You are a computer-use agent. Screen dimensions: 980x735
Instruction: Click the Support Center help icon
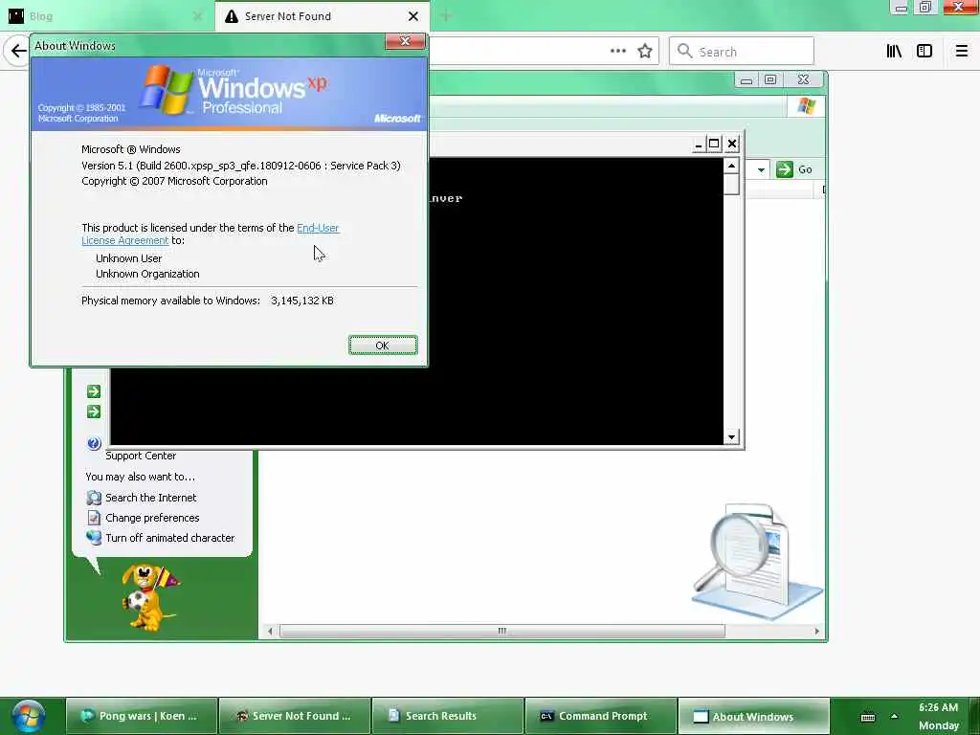coord(94,443)
